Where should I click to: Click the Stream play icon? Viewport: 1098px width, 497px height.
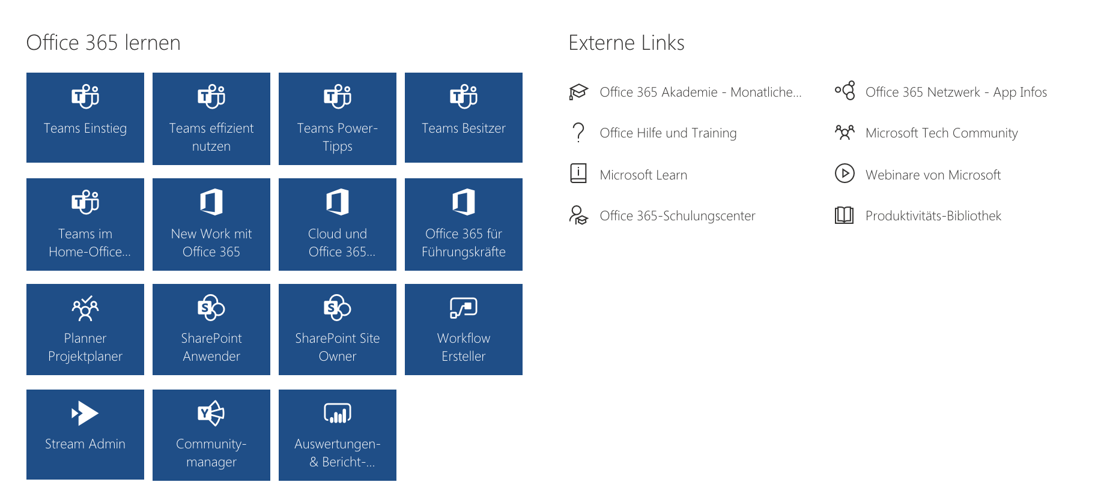[x=85, y=413]
